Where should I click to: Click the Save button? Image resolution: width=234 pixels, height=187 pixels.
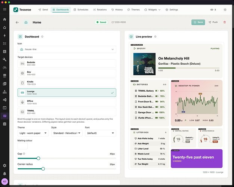click(198, 22)
